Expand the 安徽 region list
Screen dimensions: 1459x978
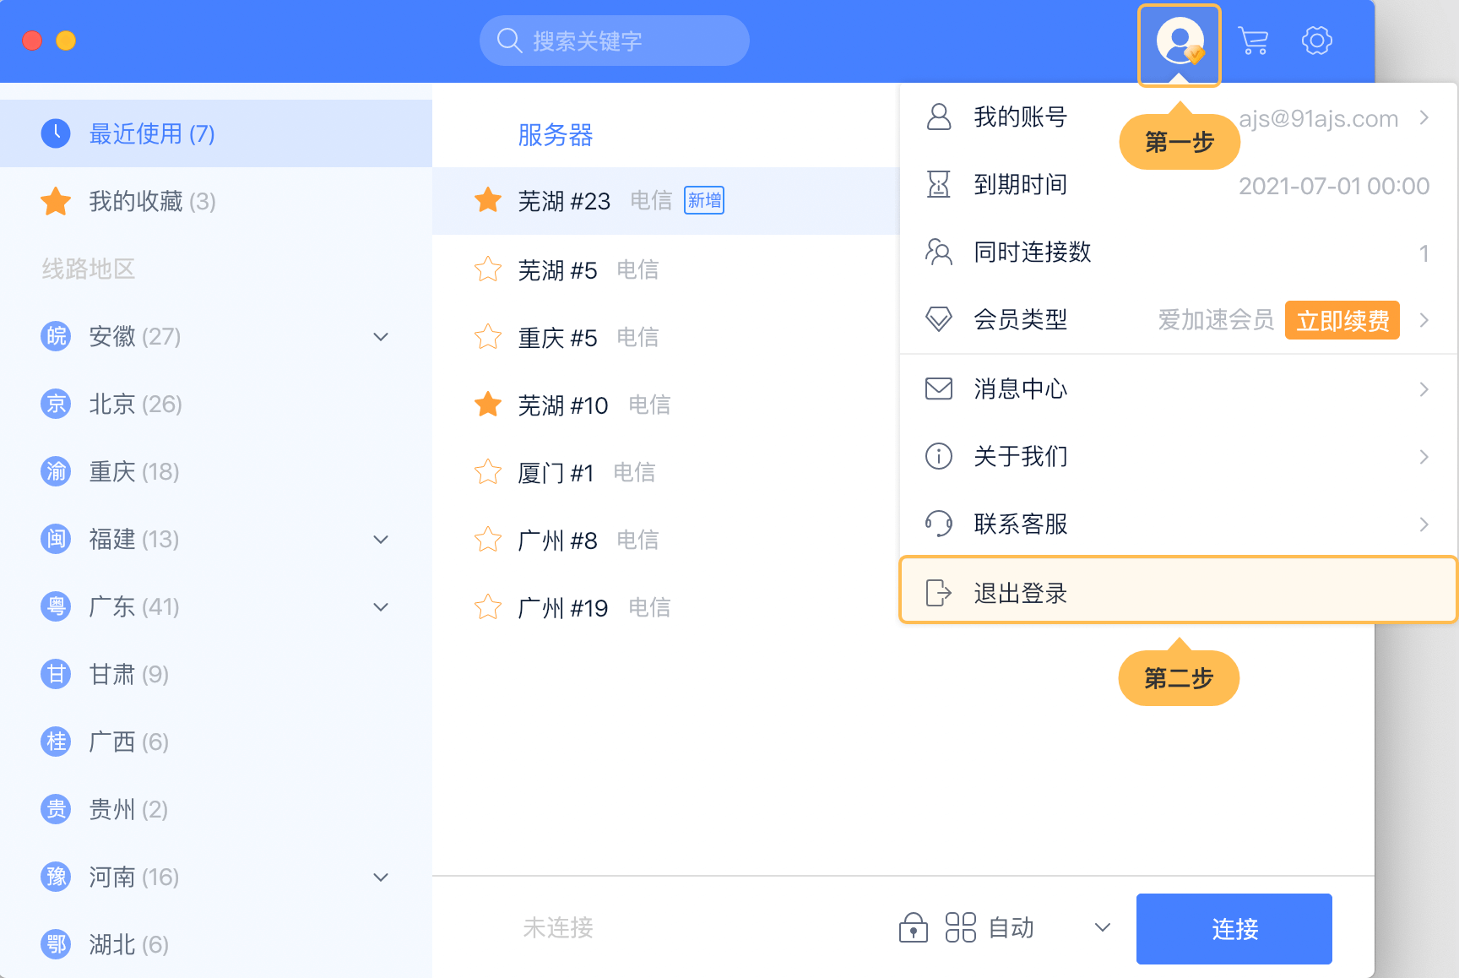click(x=381, y=337)
